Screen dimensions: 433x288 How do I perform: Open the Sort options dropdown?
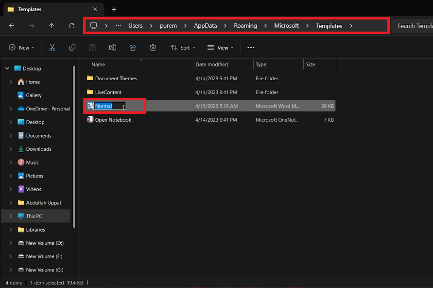pyautogui.click(x=183, y=48)
